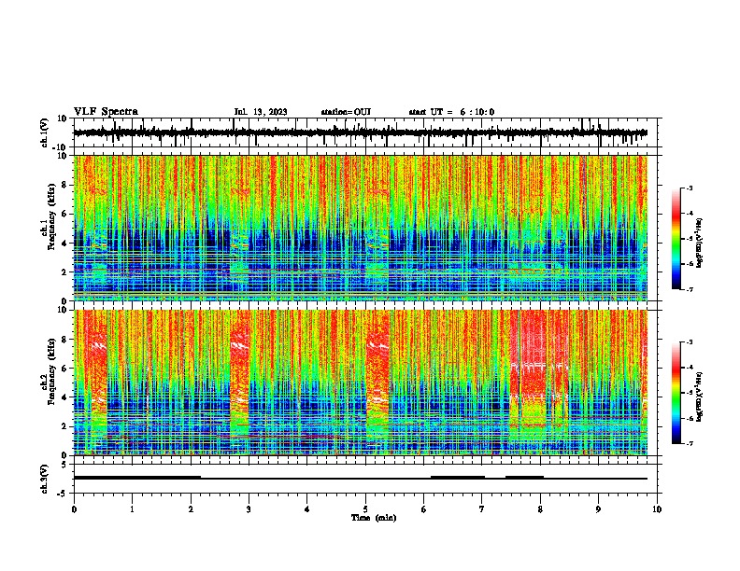The height and width of the screenshot is (571, 740).
Task: Click the ch.1 voltage waveform trace
Action: coord(361,132)
